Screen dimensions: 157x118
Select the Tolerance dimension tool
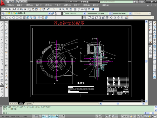point(6,65)
